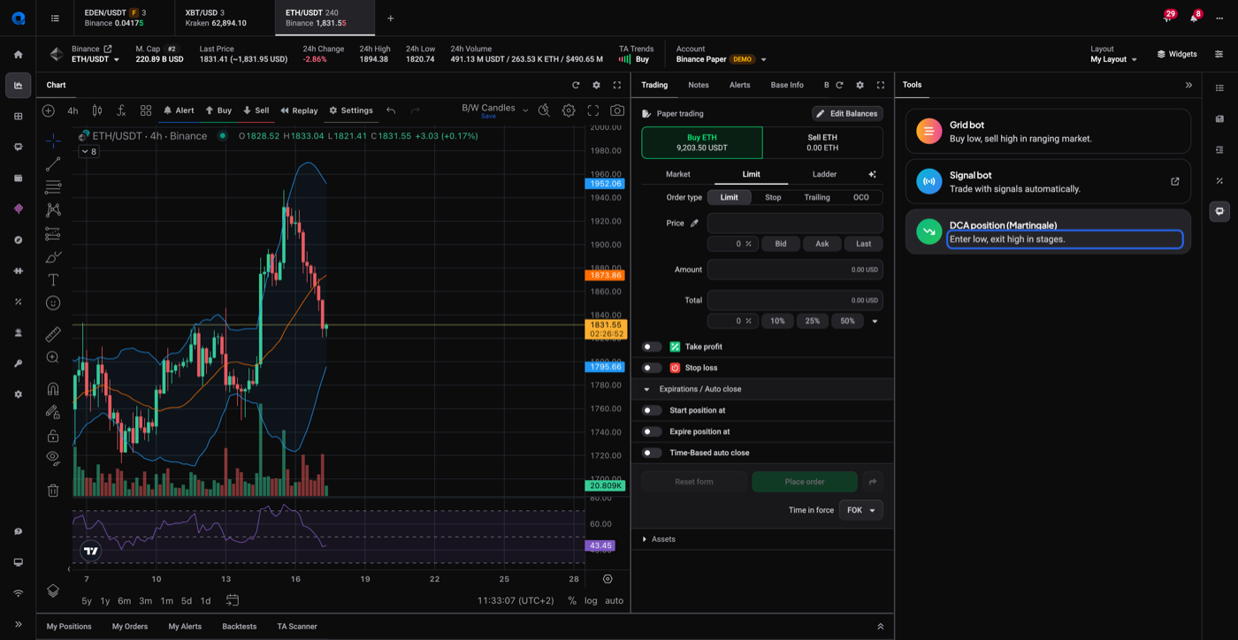Enable Expire position at switch
Viewport: 1238px width, 640px height.
652,431
